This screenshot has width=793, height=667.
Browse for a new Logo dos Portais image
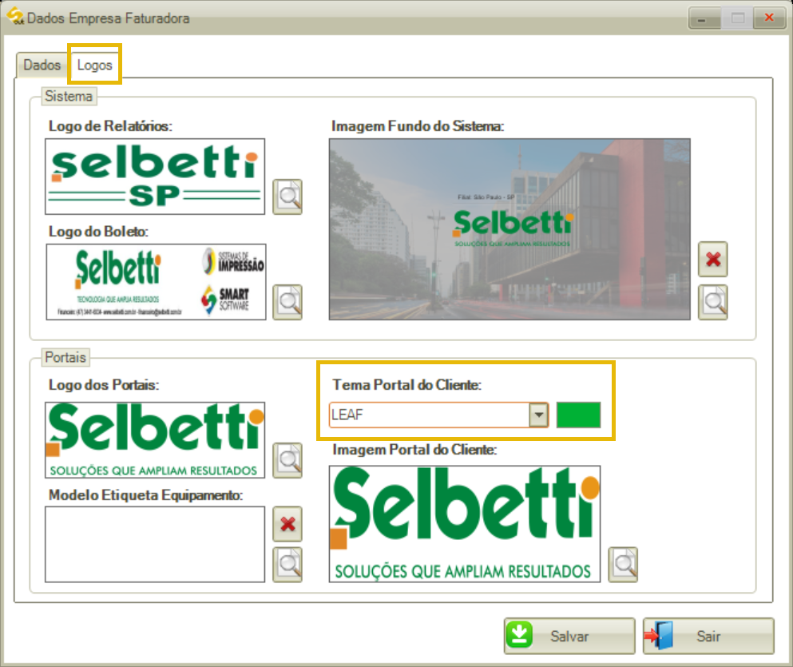coord(287,461)
